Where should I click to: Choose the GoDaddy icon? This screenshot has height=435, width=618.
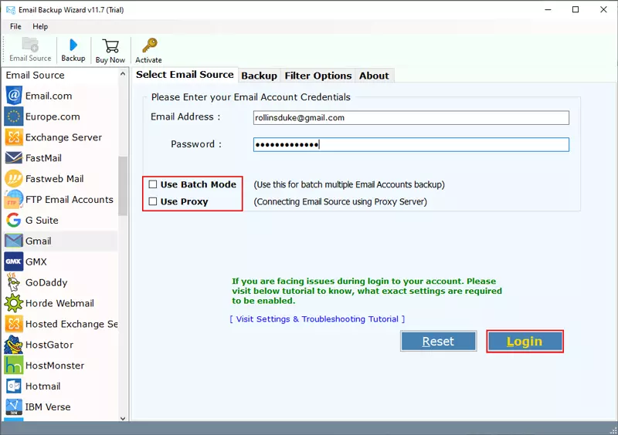click(x=14, y=282)
